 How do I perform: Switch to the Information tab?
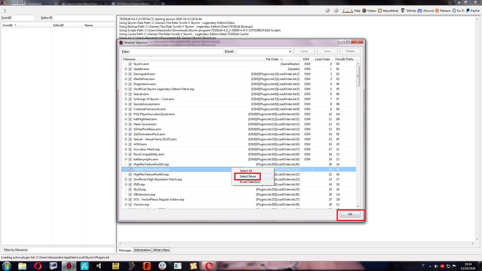(142, 250)
